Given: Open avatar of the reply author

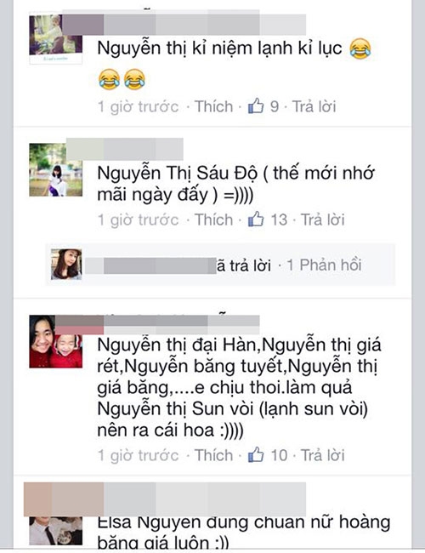Looking at the screenshot, I should [x=66, y=264].
